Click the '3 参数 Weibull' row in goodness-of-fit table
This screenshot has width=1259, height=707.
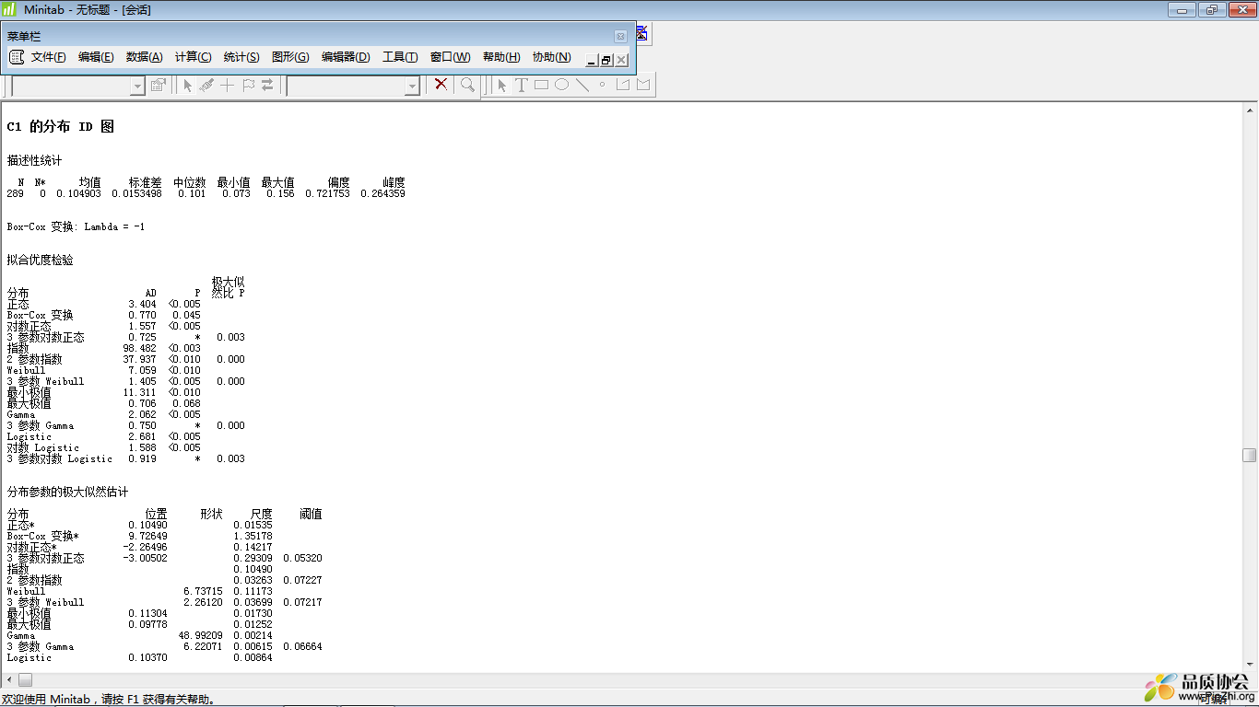126,381
